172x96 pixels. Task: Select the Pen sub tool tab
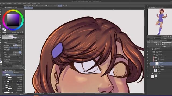click(x=8, y=73)
